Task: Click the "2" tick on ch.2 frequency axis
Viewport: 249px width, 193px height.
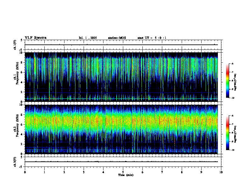Action: (22, 144)
